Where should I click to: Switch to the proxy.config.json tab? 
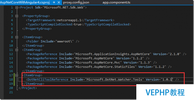point(76,3)
